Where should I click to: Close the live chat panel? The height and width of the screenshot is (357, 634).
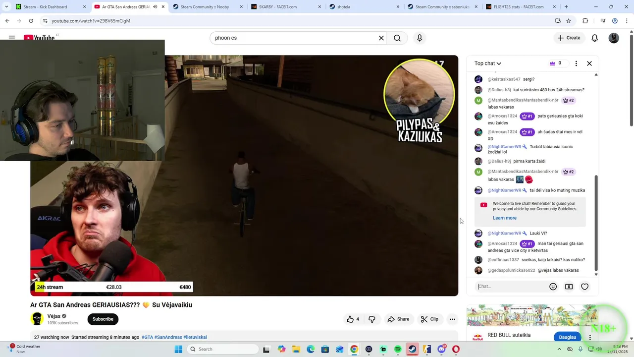[589, 63]
